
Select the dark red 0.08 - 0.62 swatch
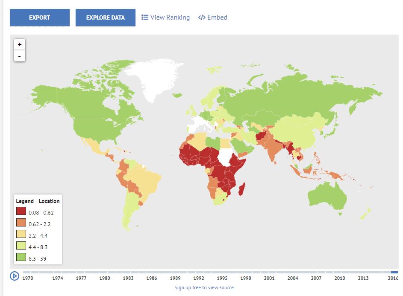tap(21, 211)
